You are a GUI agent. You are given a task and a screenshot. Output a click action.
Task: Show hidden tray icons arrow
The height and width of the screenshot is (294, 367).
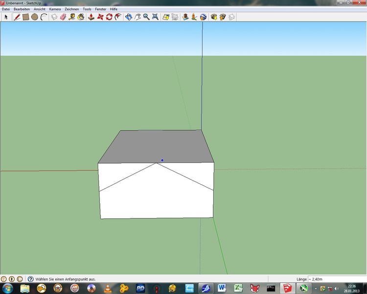click(316, 289)
